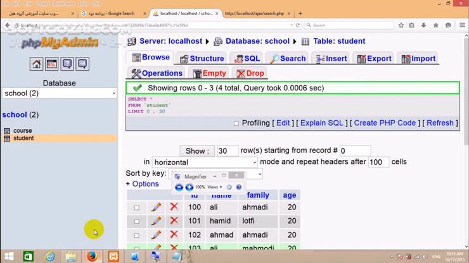Open the Search tab
The width and height of the screenshot is (469, 263).
(x=288, y=59)
